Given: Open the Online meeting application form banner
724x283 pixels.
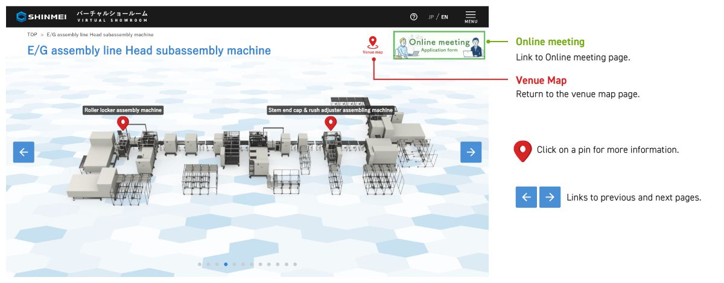Looking at the screenshot, I should (x=439, y=45).
